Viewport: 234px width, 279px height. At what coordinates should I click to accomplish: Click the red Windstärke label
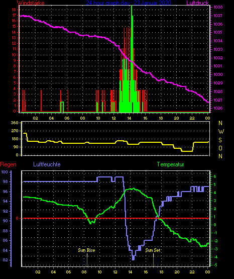click(31, 3)
